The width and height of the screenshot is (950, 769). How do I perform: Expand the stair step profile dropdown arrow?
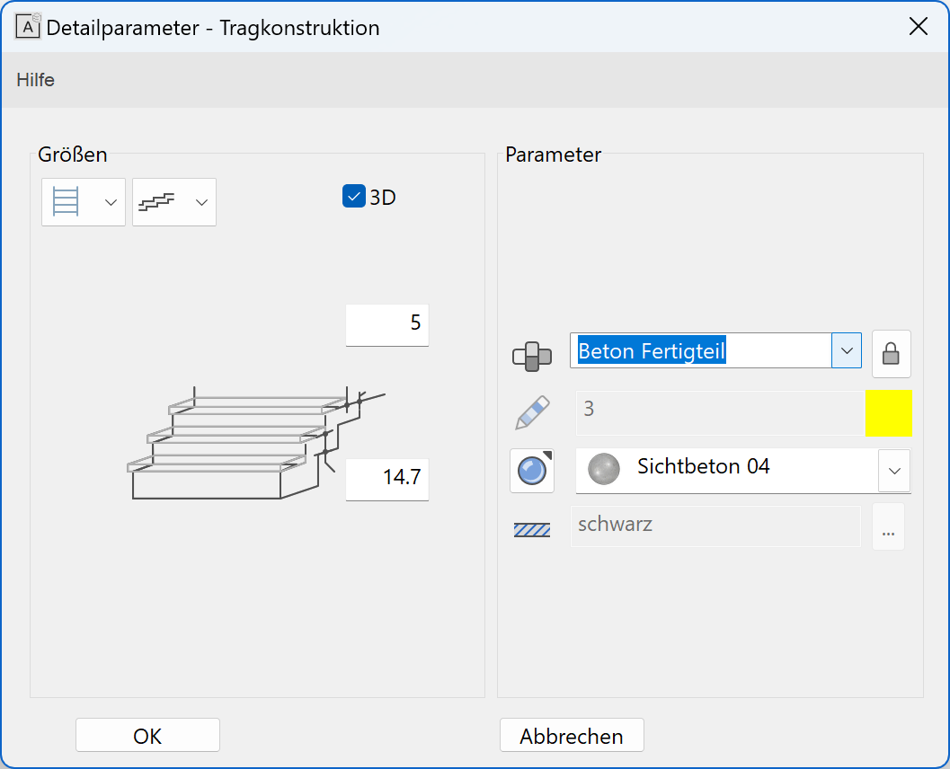click(x=201, y=201)
